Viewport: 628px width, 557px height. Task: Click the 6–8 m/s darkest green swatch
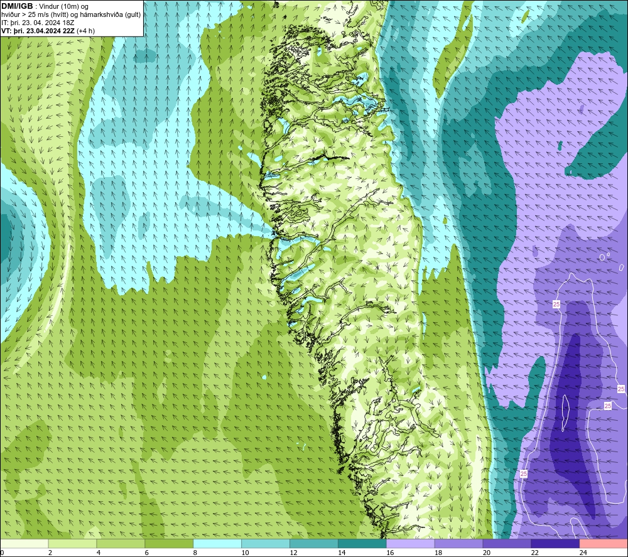pos(169,544)
